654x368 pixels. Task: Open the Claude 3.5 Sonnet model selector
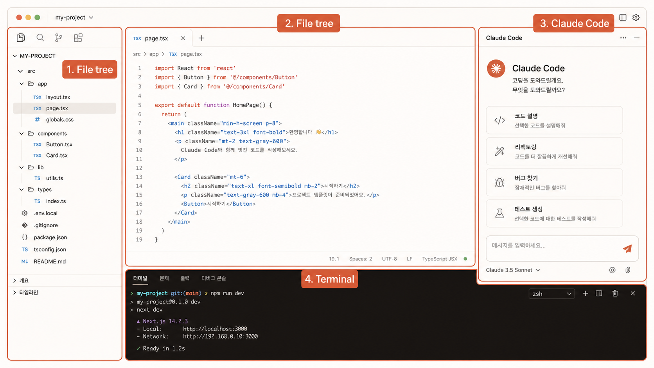[513, 270]
